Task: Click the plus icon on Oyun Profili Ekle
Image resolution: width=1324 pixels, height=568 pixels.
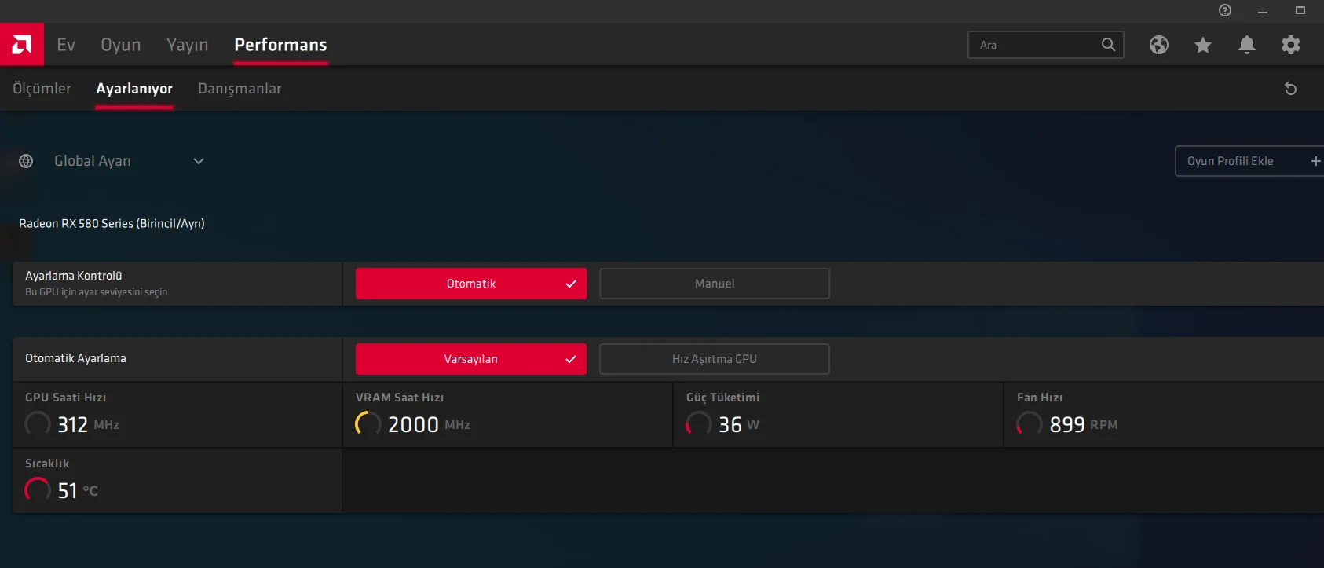Action: point(1315,161)
